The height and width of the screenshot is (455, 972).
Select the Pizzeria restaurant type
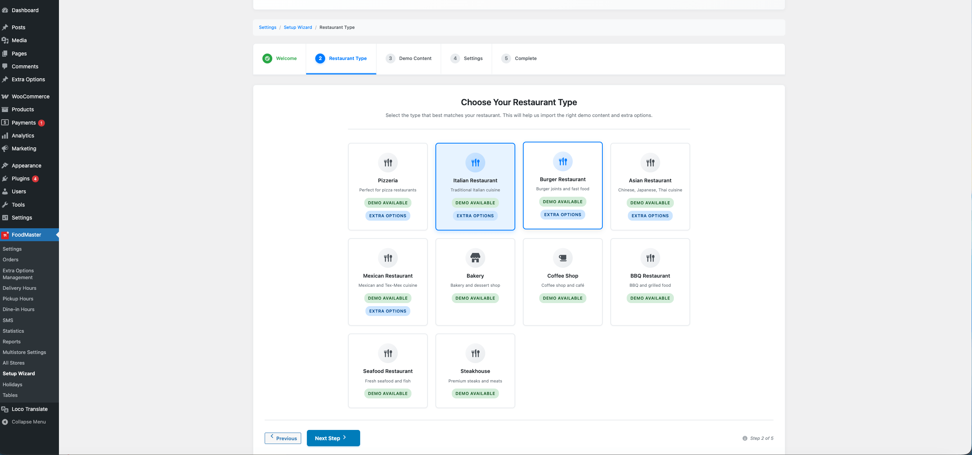pos(388,186)
